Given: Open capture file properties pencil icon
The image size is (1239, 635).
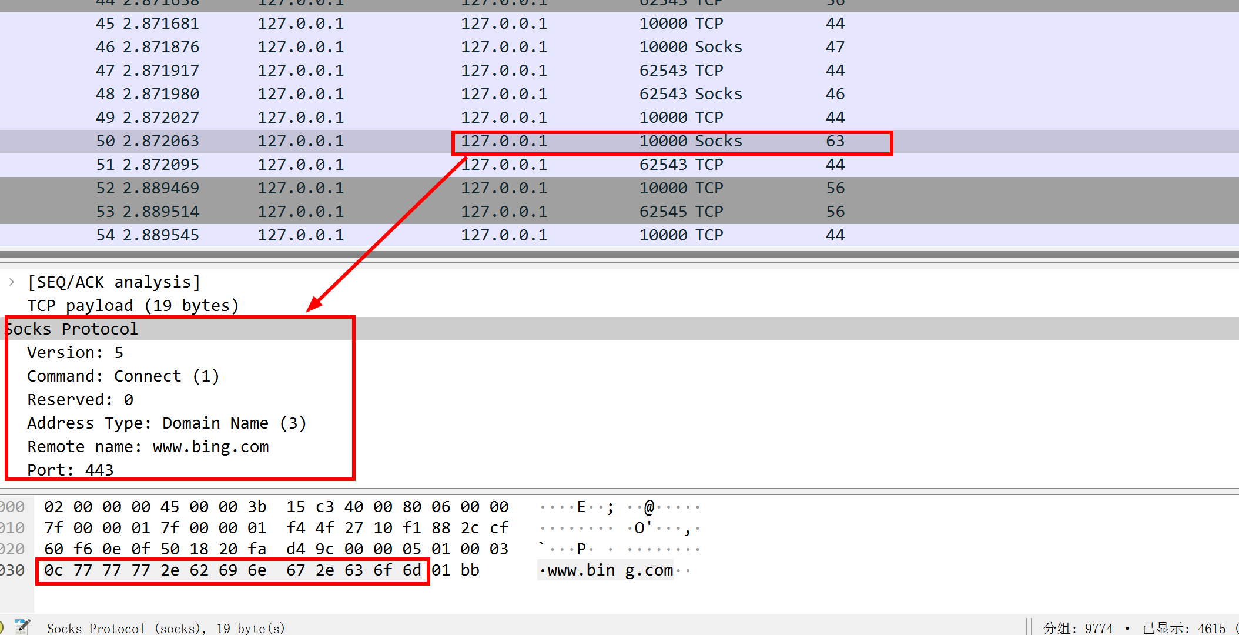Looking at the screenshot, I should 22,627.
